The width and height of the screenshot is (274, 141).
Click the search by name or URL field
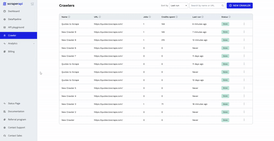coord(205,6)
